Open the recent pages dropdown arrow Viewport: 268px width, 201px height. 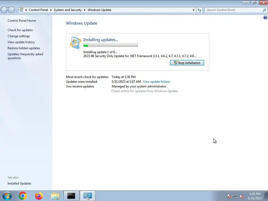click(16, 10)
